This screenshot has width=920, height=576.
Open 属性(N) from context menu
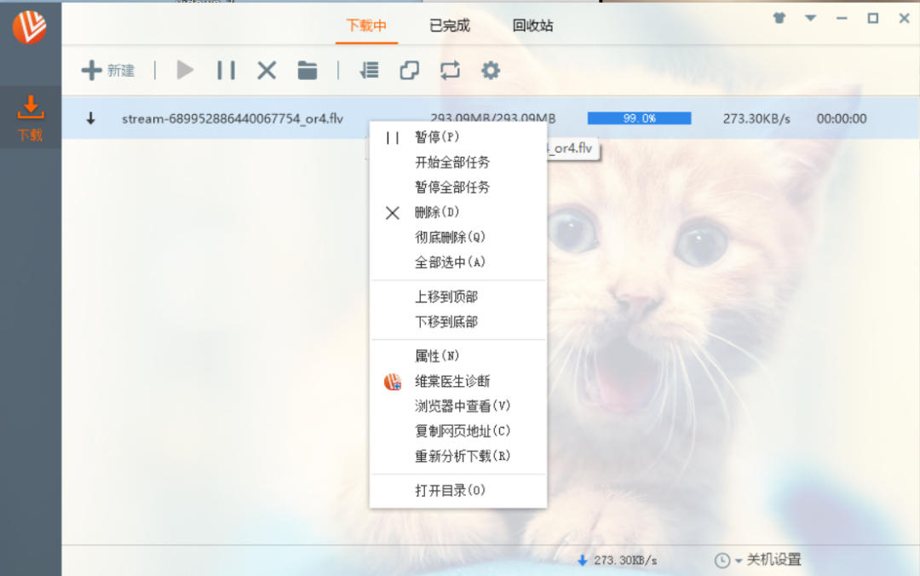458,356
